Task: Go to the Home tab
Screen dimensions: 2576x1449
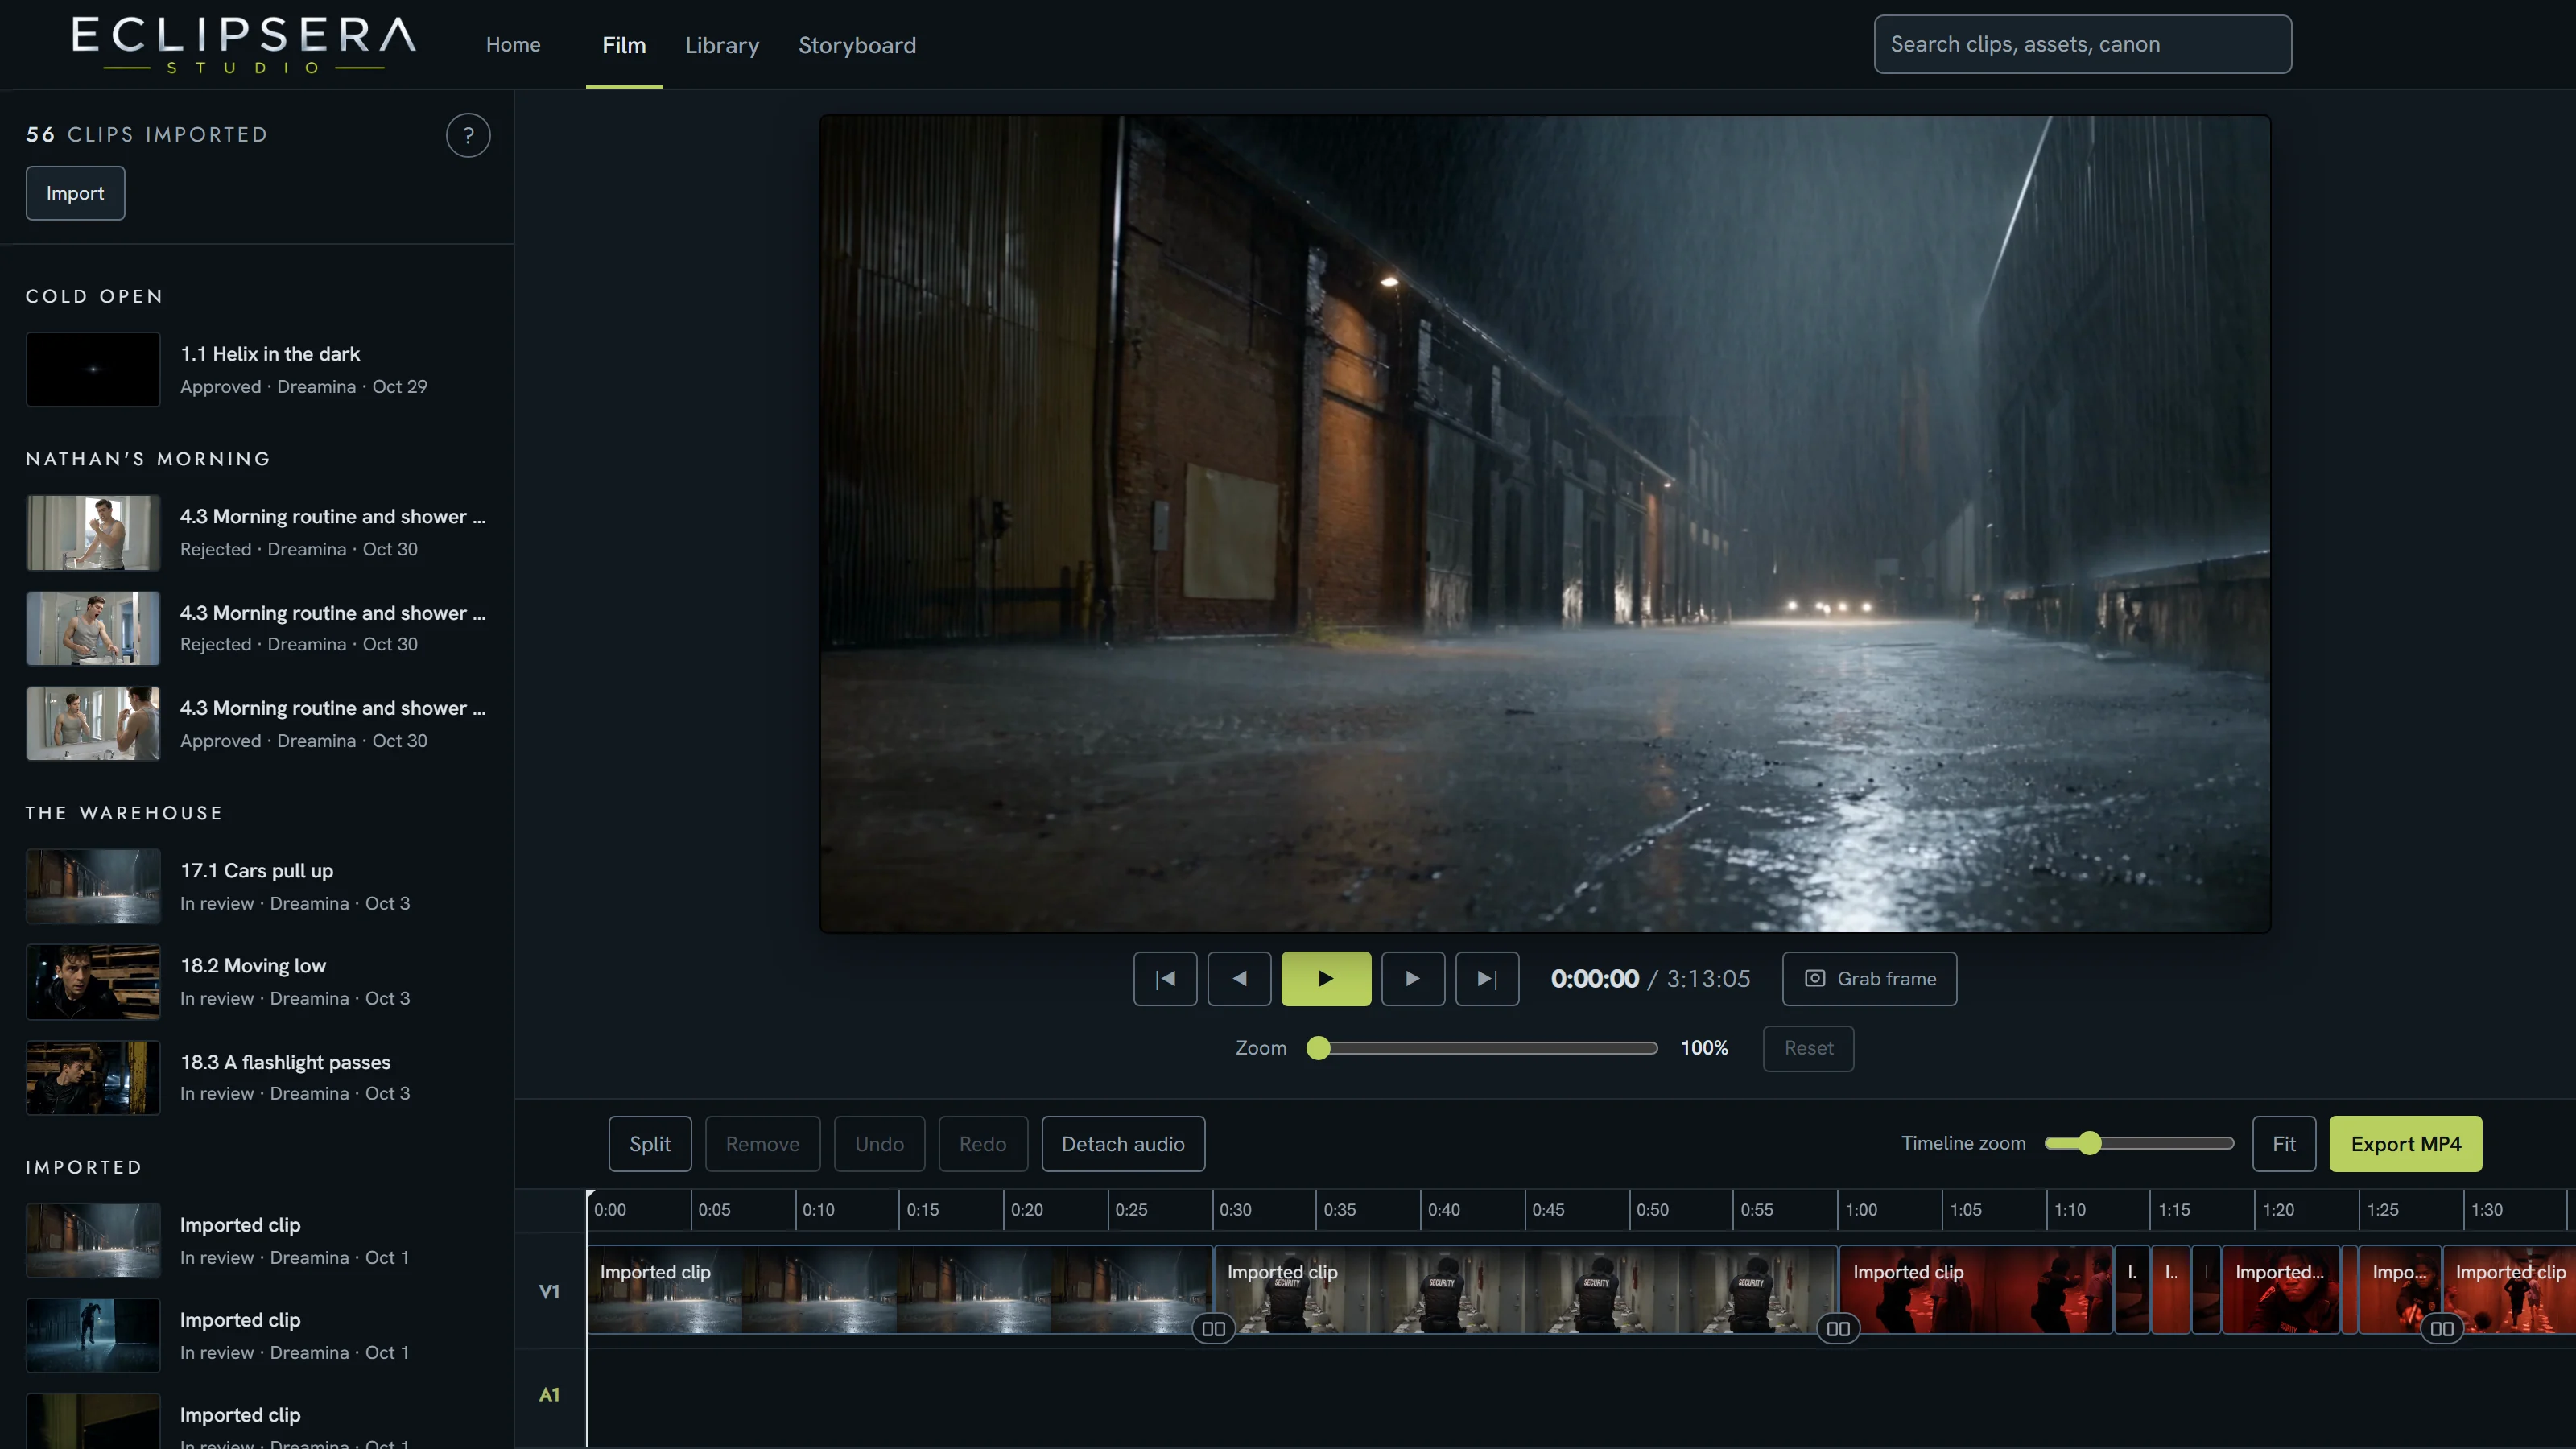Action: [513, 45]
